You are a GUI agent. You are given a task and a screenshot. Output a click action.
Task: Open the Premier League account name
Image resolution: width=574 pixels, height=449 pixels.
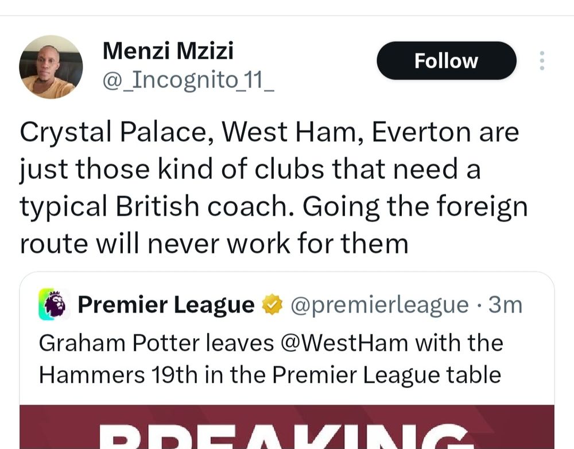166,305
